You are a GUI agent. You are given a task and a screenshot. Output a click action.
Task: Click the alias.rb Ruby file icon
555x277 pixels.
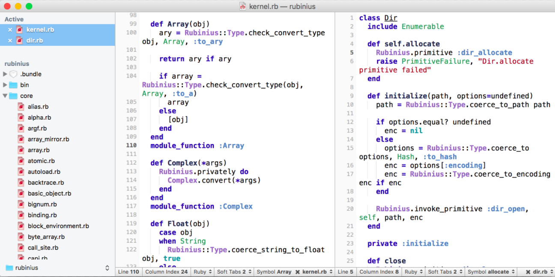point(21,106)
